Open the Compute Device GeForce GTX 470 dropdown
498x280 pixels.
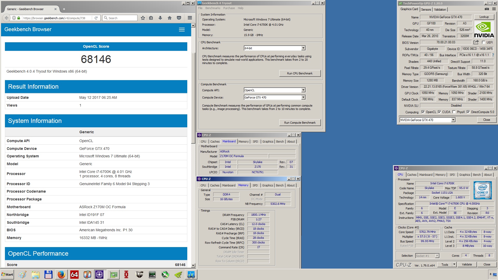pos(303,97)
